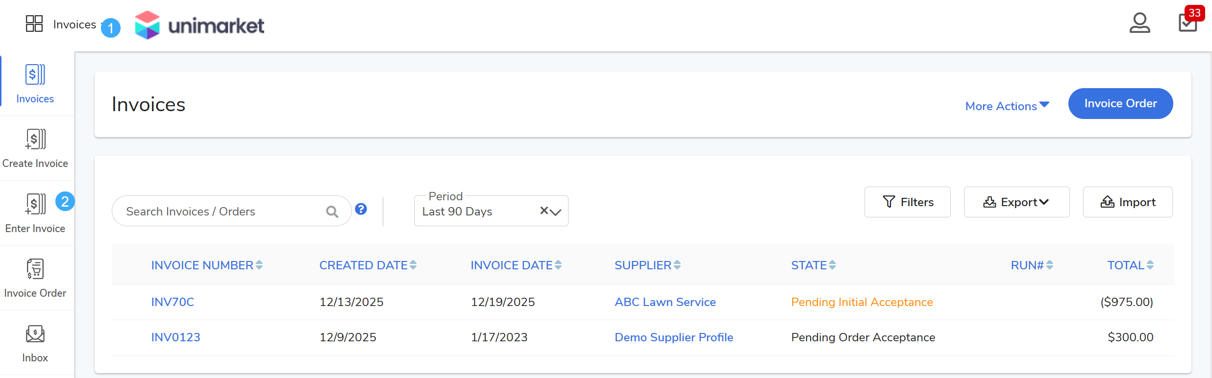Click the blue help question mark icon
Viewport: 1212px width, 378px height.
[361, 209]
